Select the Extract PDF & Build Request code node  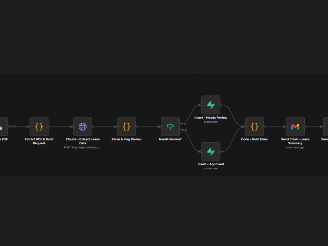(x=39, y=127)
